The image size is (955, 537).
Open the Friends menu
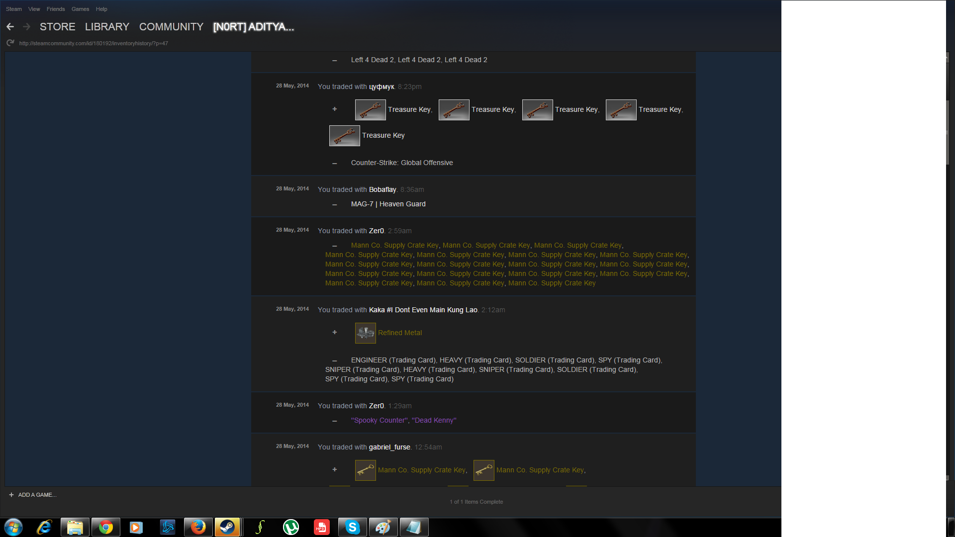[56, 9]
